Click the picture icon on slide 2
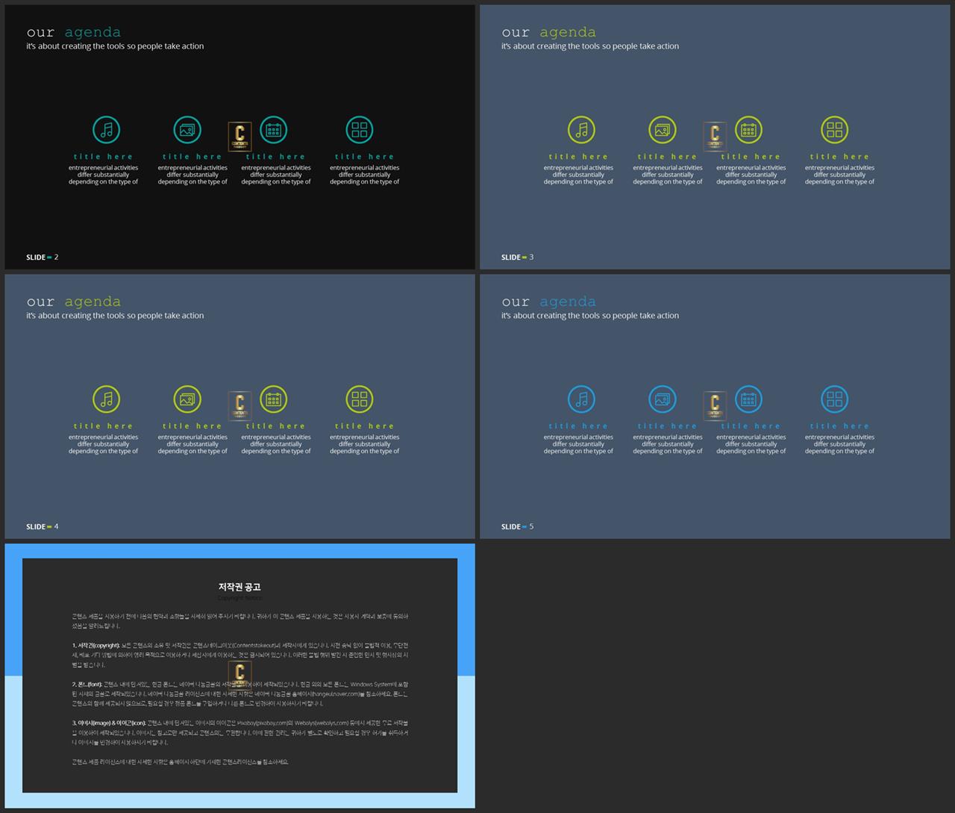 (187, 130)
